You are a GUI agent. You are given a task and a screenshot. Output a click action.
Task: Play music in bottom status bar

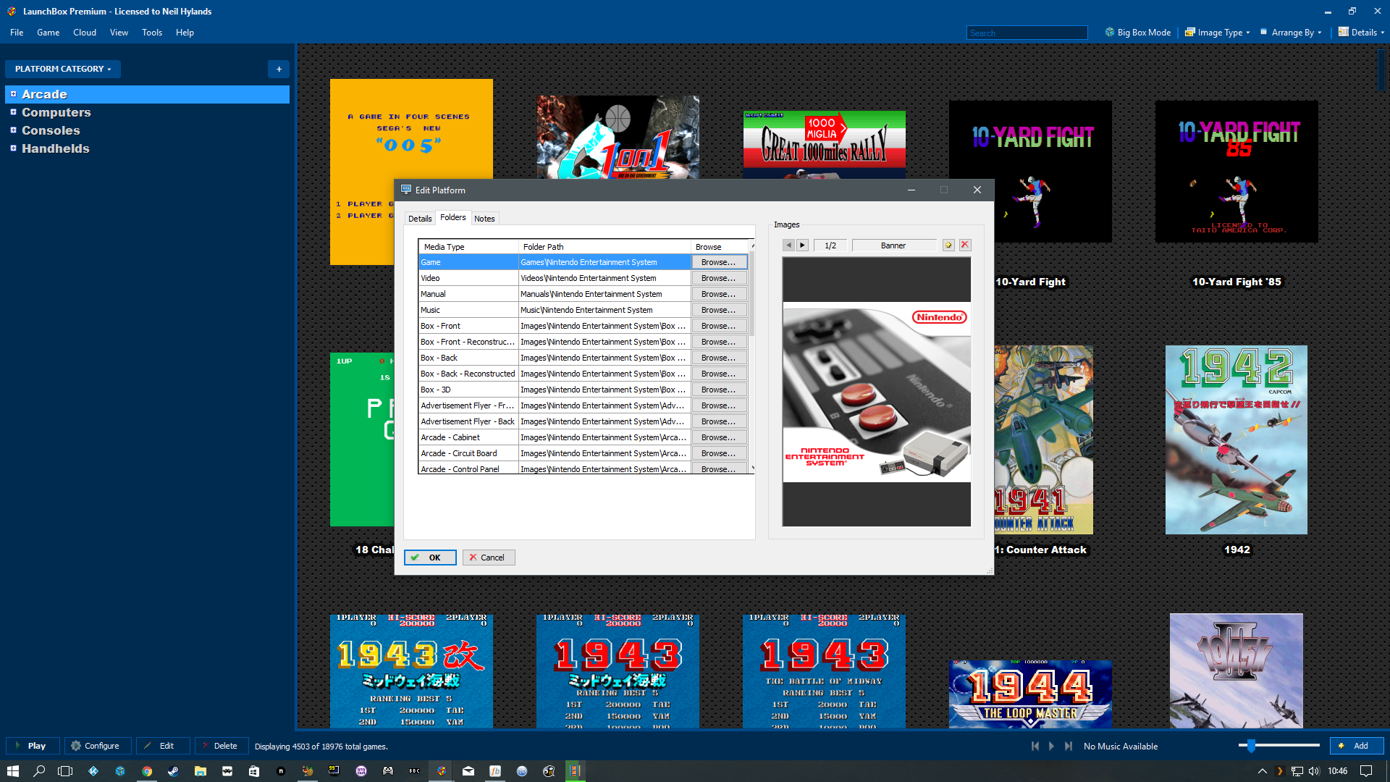pos(1051,746)
